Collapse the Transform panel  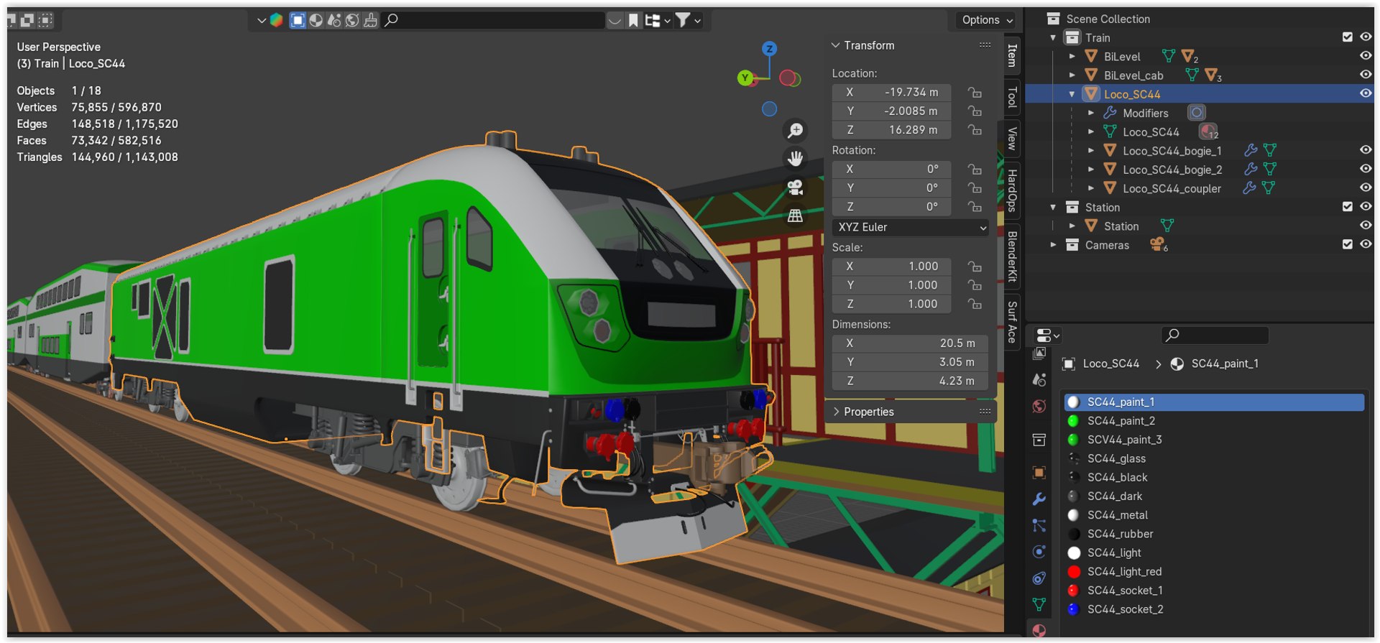836,45
